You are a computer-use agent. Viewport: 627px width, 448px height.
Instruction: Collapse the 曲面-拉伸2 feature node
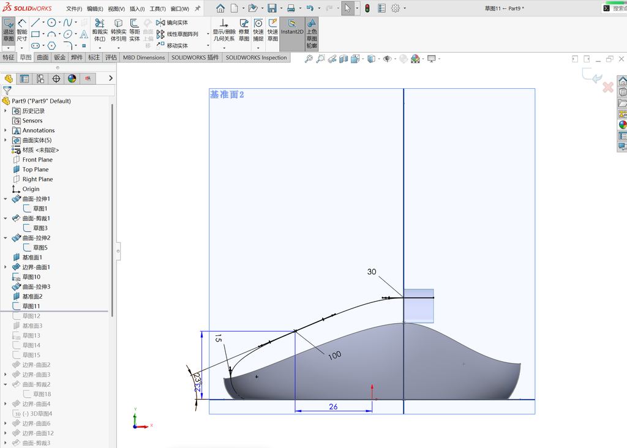tap(5, 238)
